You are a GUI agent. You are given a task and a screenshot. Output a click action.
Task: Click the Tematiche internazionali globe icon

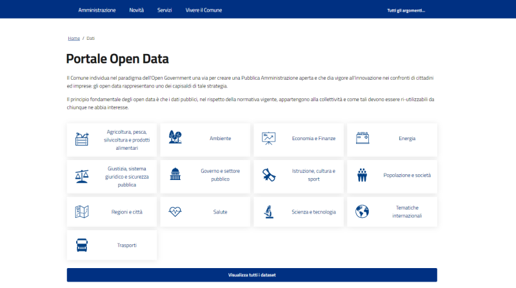(362, 212)
